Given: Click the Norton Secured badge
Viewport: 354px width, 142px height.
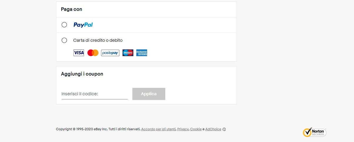Looking at the screenshot, I should (x=314, y=132).
